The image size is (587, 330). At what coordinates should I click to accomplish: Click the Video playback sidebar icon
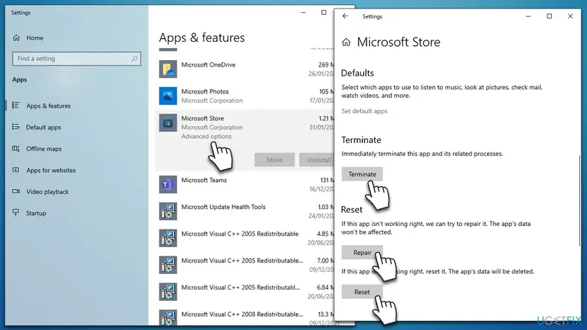pos(16,191)
